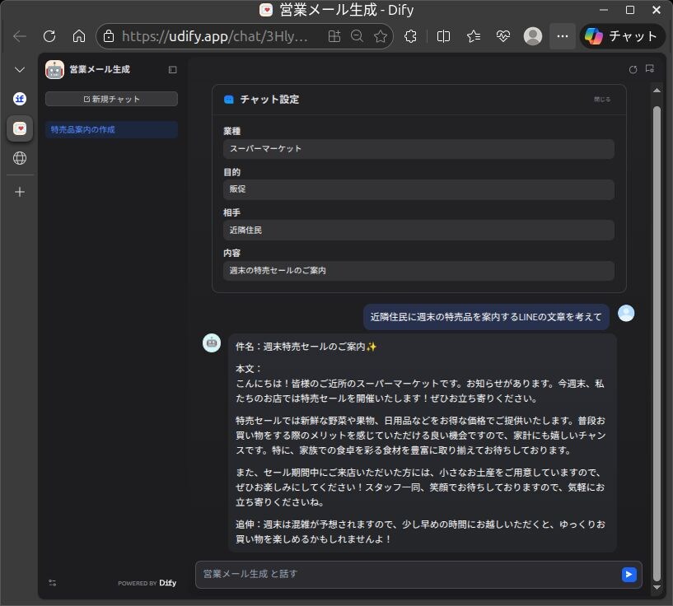This screenshot has height=606, width=673.
Task: Open the browser extensions puzzle icon
Action: click(x=411, y=36)
